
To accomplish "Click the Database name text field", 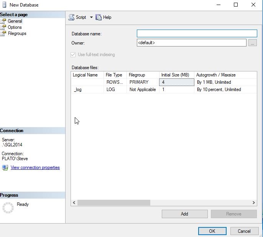I will [197, 34].
